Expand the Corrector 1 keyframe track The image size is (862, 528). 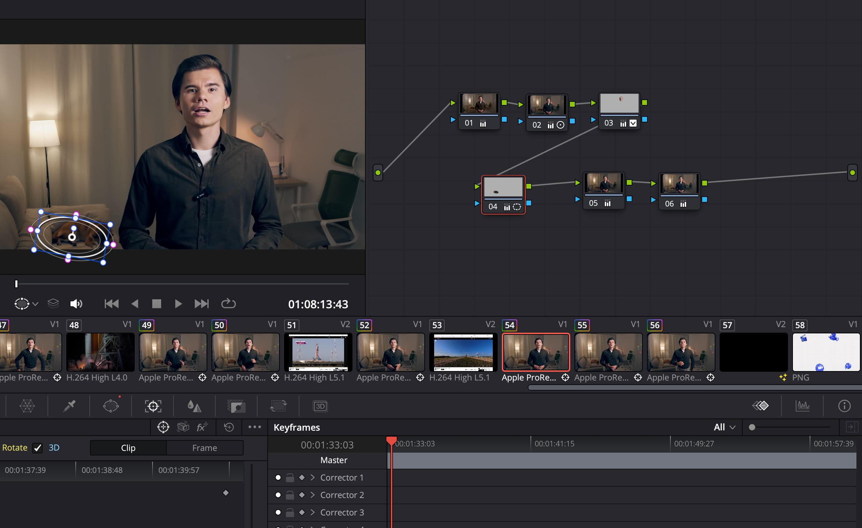pyautogui.click(x=312, y=477)
